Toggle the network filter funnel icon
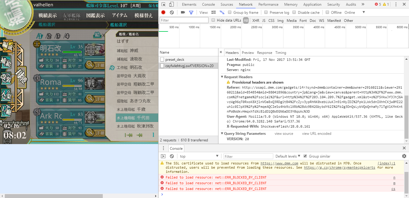The height and width of the screenshot is (198, 409). [191, 12]
